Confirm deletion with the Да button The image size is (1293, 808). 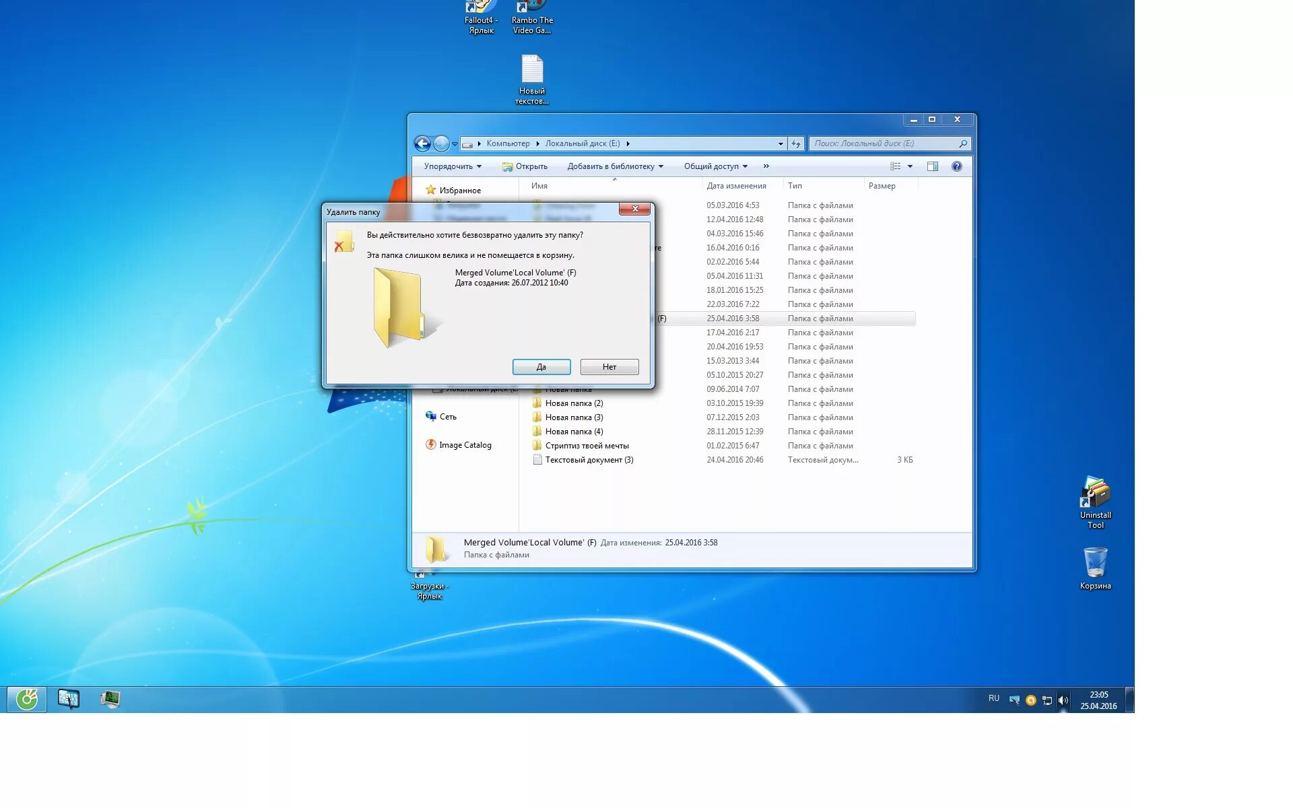point(541,367)
